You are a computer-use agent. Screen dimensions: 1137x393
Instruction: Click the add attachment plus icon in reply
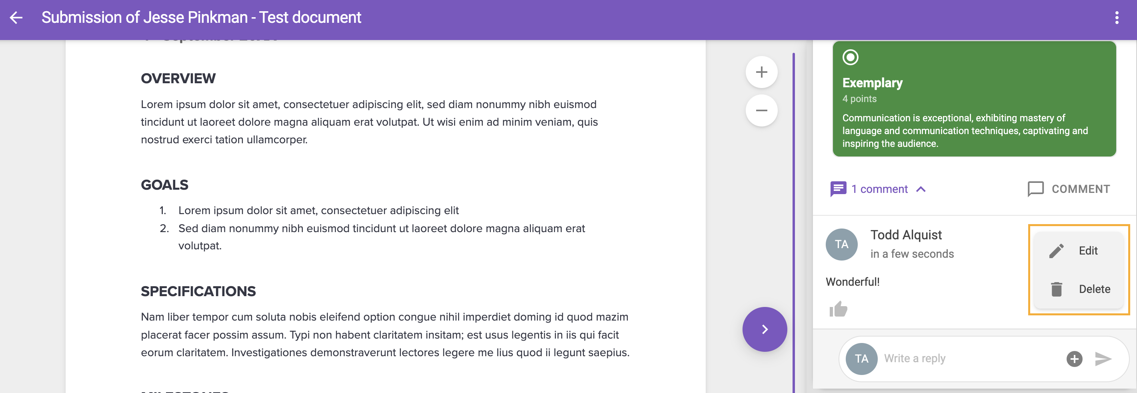[1074, 359]
